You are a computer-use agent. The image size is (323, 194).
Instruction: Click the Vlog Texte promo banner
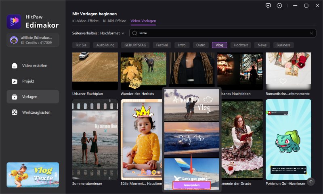click(x=33, y=175)
